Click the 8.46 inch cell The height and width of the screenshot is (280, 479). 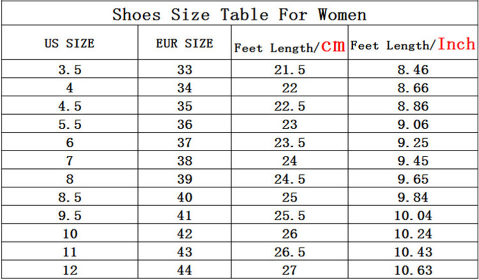click(413, 70)
